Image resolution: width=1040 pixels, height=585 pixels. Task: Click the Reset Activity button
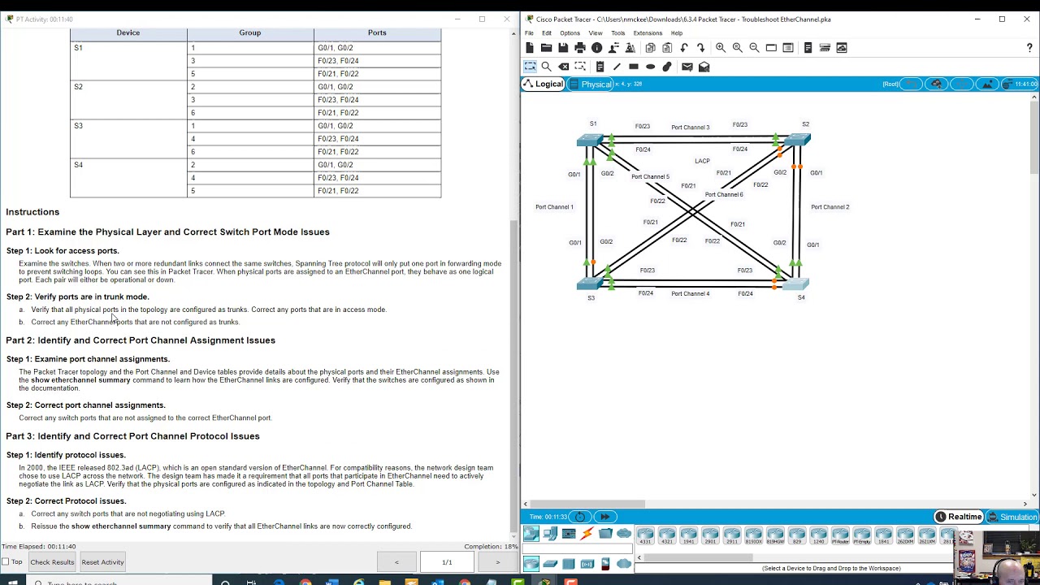tap(102, 562)
